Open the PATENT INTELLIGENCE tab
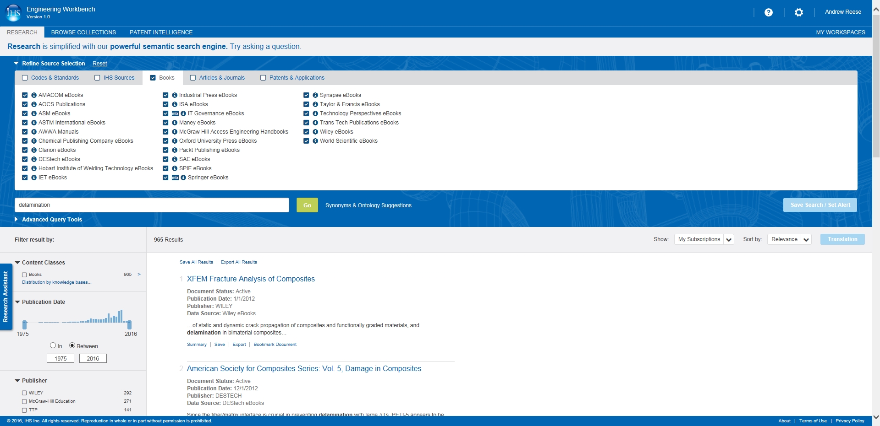 (161, 32)
